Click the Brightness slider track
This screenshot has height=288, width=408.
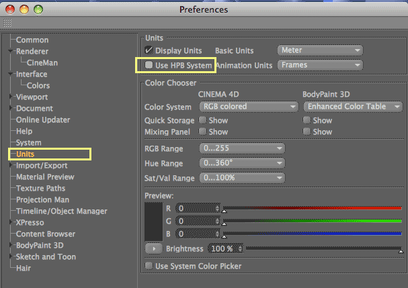(x=324, y=249)
